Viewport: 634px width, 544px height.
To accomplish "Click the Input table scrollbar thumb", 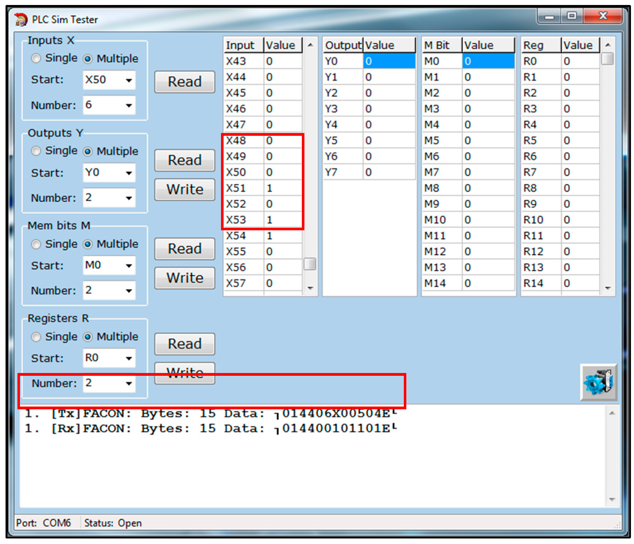I will 310,264.
